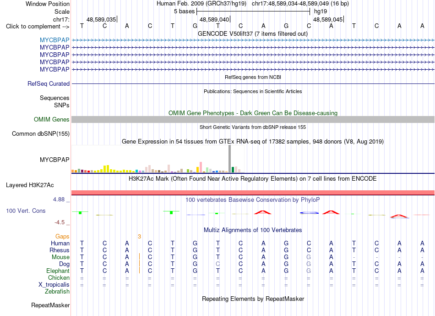Click the PhyloP lower bound value -4.5
Viewport: 435px width, 316px height.
60,222
